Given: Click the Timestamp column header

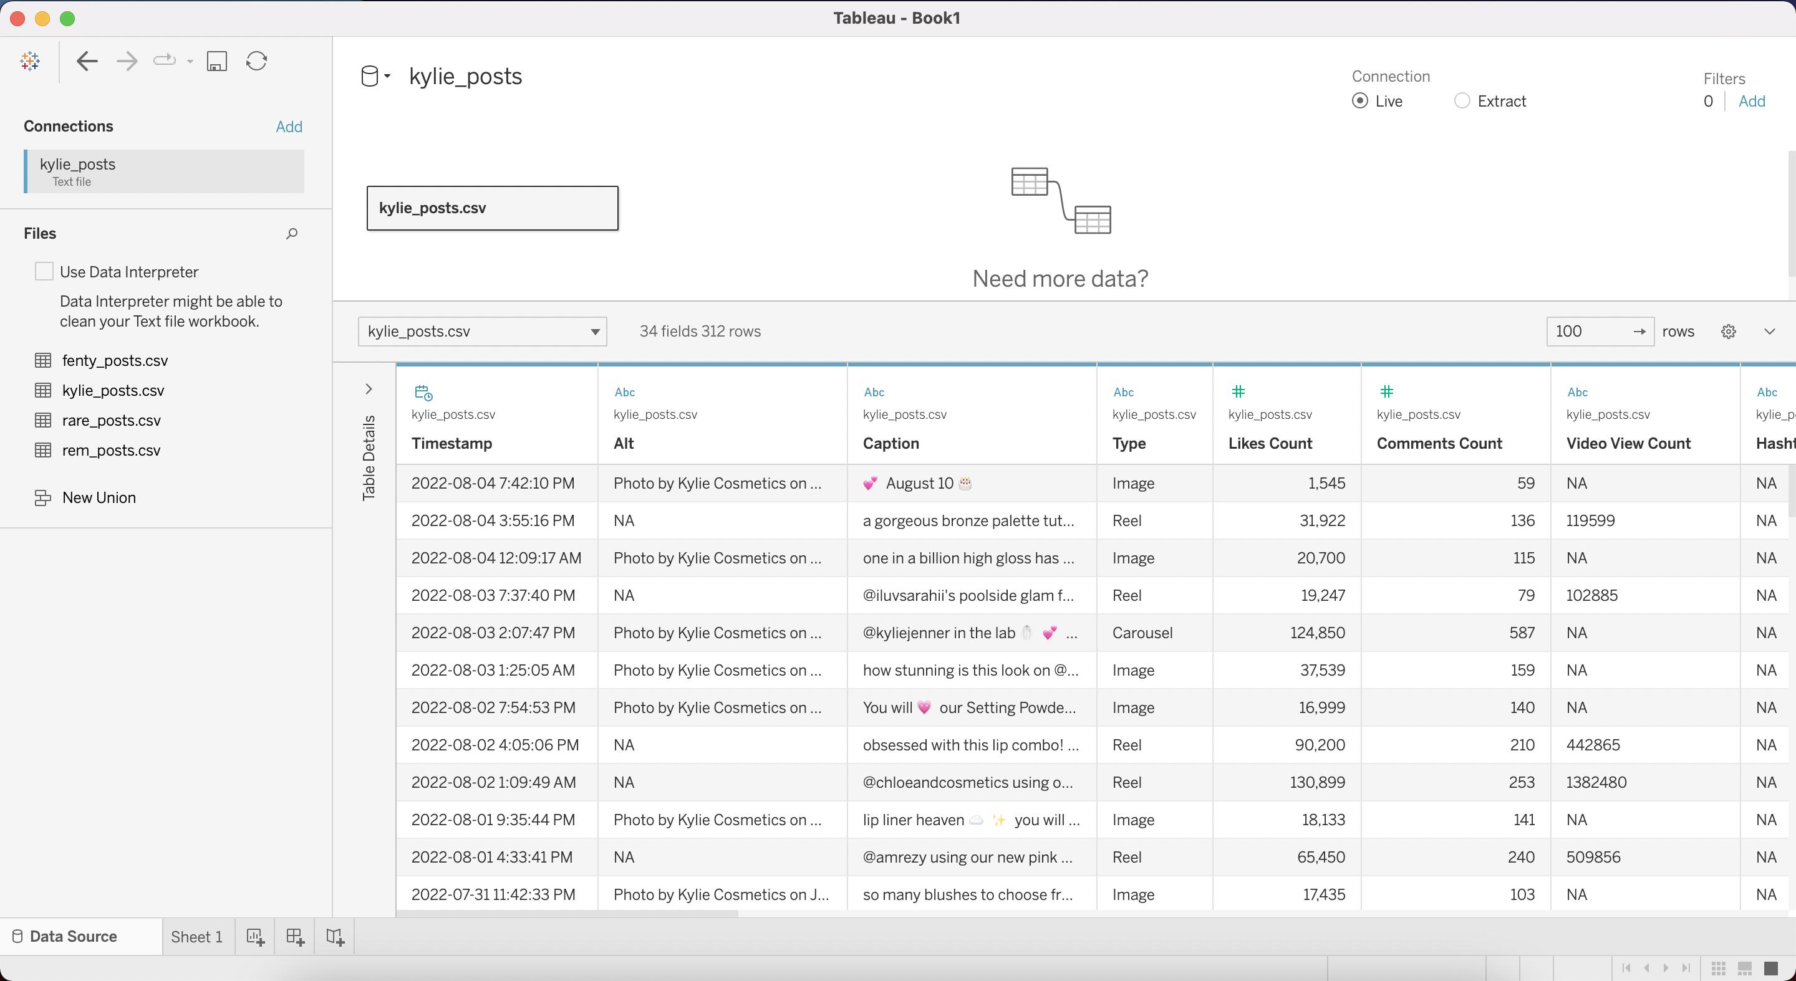Looking at the screenshot, I should click(x=451, y=443).
